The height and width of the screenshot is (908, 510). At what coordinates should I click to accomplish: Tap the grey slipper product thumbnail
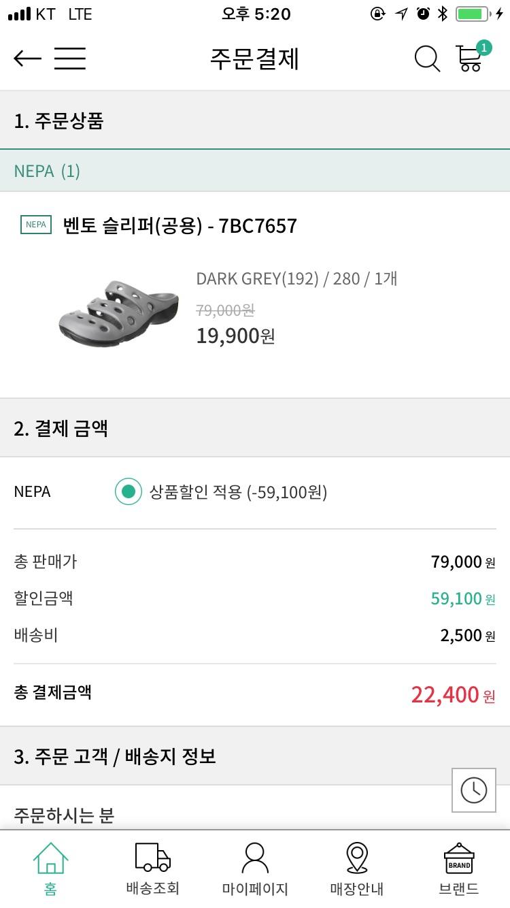119,312
